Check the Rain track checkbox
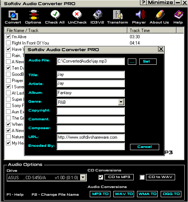The width and height of the screenshot is (188, 202). click(x=8, y=56)
